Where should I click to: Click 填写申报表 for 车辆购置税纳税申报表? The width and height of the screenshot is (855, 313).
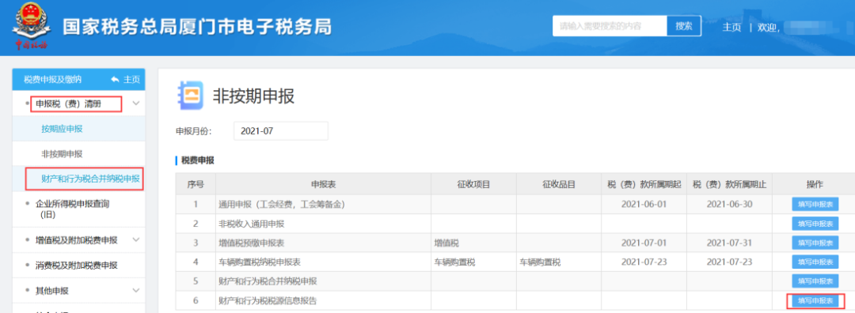pyautogui.click(x=815, y=262)
